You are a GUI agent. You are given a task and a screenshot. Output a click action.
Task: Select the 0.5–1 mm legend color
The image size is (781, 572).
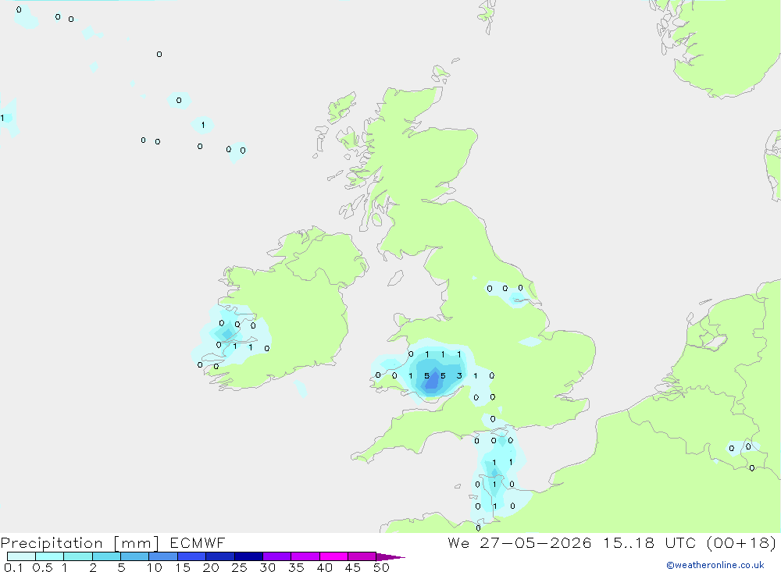click(x=49, y=556)
